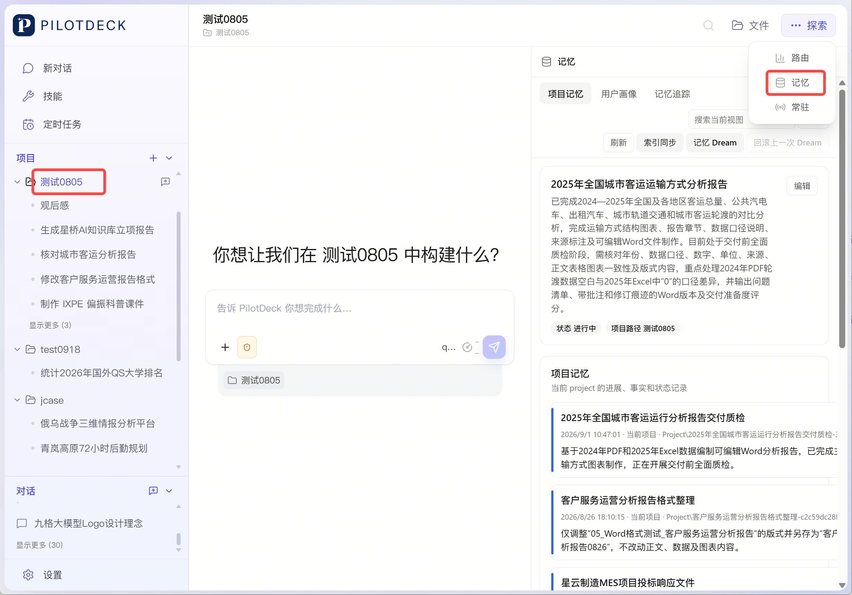Open the 文件 files panel
852x595 pixels.
(750, 25)
